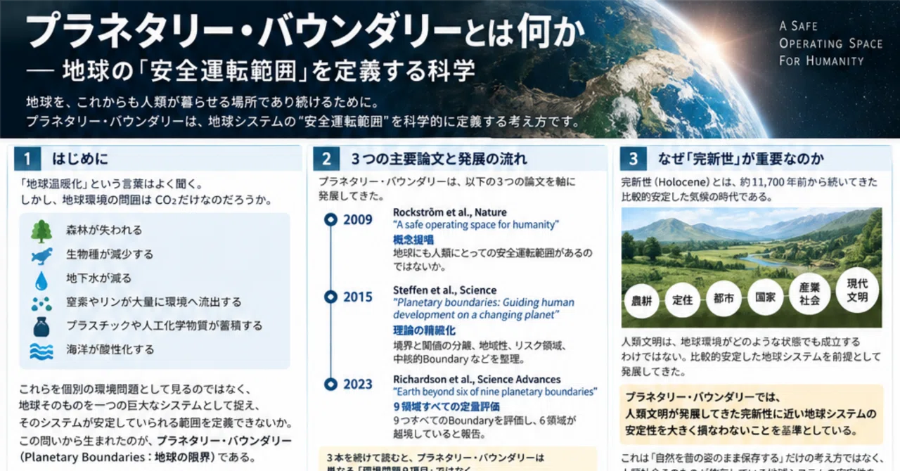900x471 pixels.
Task: Select the 2015 timeline marker
Action: point(330,297)
